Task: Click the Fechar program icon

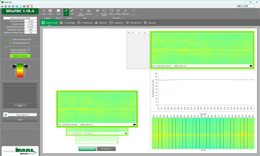Action: (44, 11)
